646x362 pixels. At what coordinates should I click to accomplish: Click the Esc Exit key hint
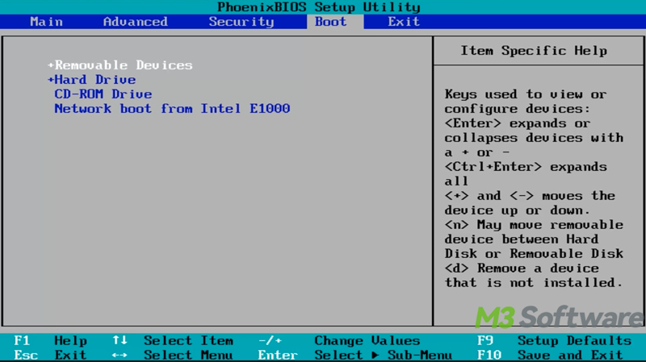coord(50,355)
